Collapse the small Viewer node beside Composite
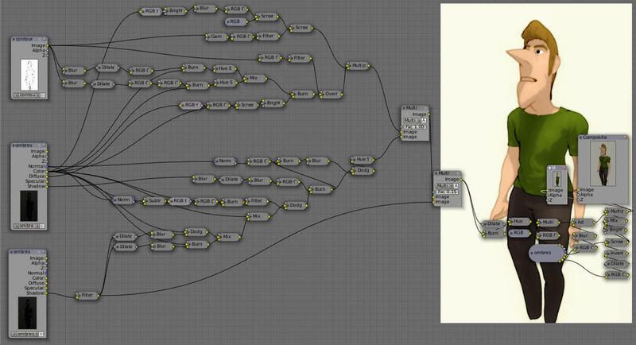Viewport: 636px width, 345px height. coord(549,168)
